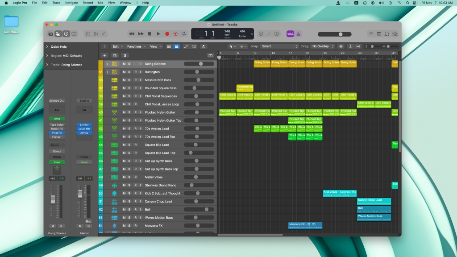This screenshot has height=257, width=457.
Task: Open the Toolbar display button
Action: pyautogui.click(x=74, y=34)
